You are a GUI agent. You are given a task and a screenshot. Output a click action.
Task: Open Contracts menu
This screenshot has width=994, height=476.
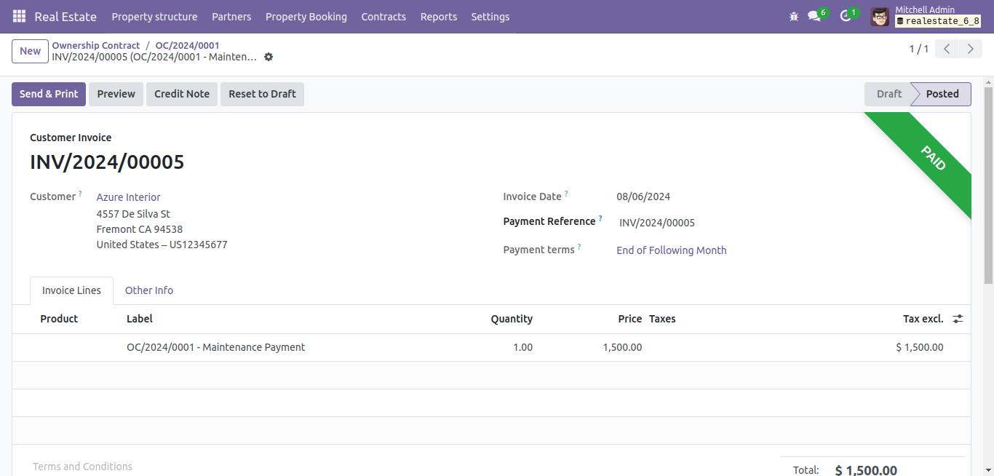tap(383, 16)
